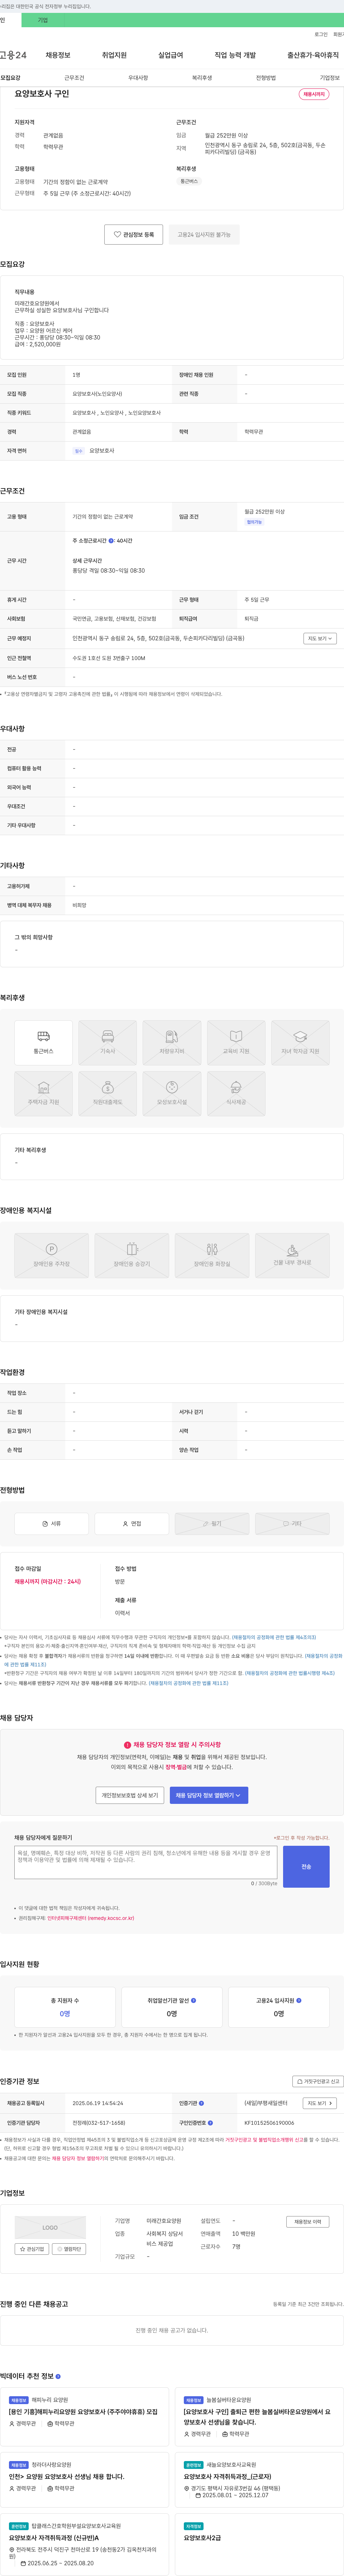Click the 채용시까지 badge

[x=314, y=94]
